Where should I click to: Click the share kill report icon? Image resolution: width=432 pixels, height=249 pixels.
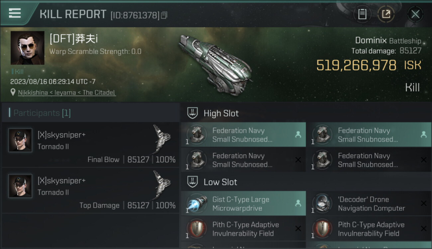click(386, 14)
